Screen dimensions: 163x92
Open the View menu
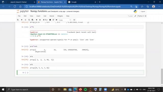[31, 16]
